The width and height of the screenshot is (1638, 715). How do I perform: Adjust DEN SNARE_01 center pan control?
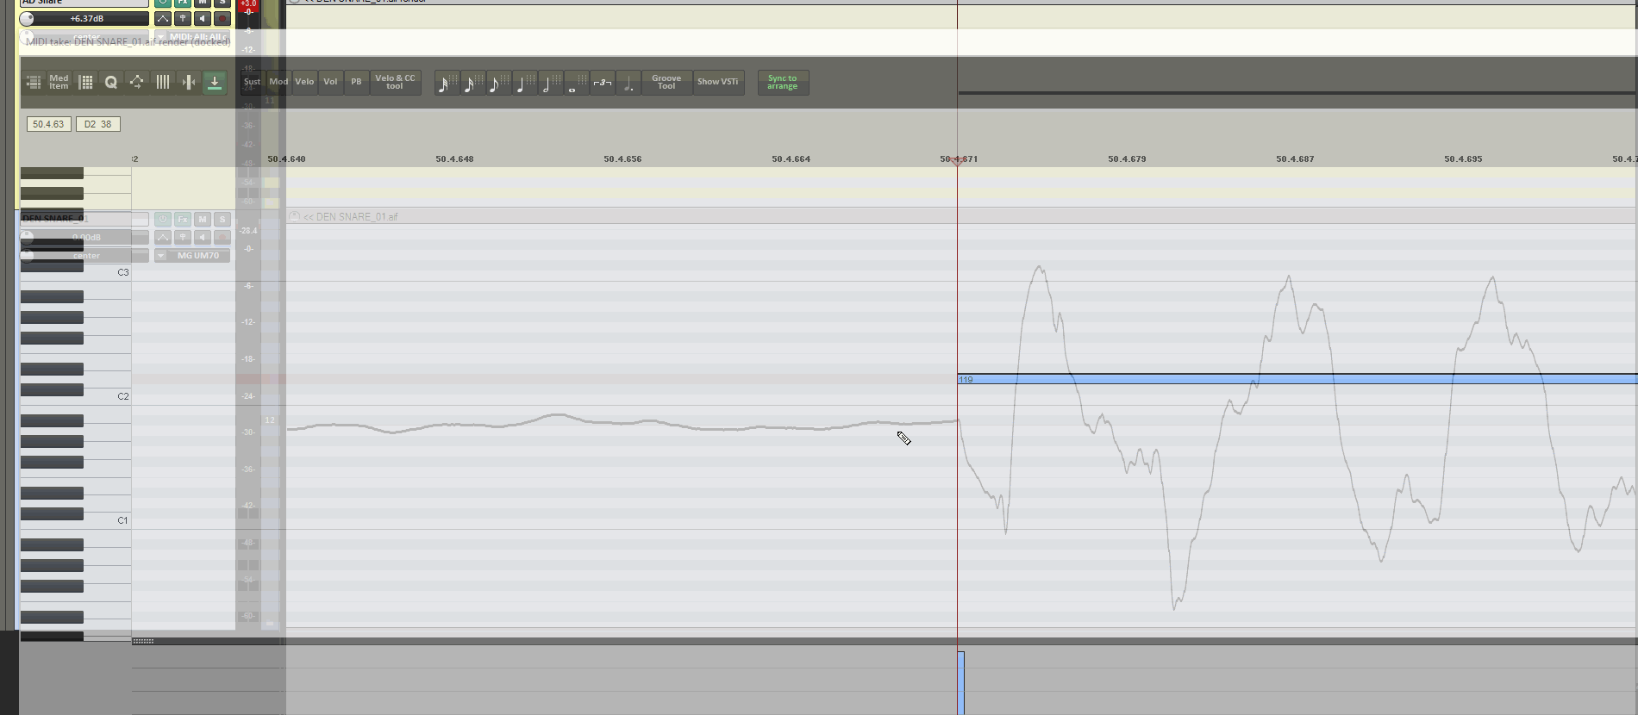[x=84, y=256]
